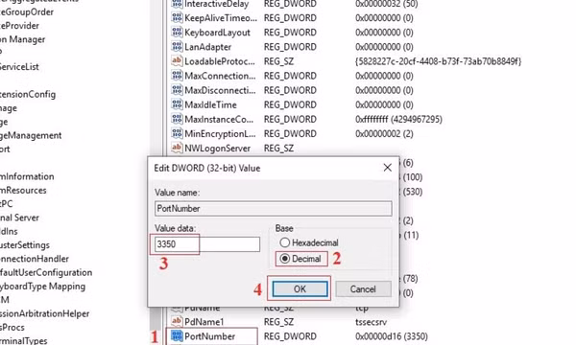The width and height of the screenshot is (576, 345).
Task: Select the PortNumber DWORD icon
Action: point(177,336)
